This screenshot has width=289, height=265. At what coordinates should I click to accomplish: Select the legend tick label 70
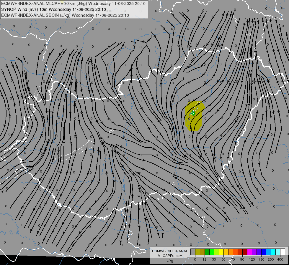point(233,259)
